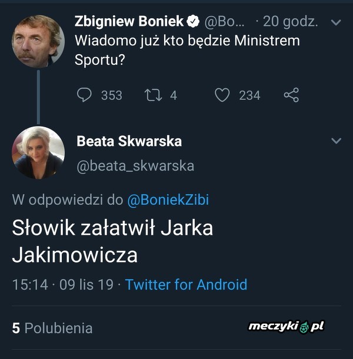Click the Beata Skwarska display name
This screenshot has height=359, width=353.
tap(129, 141)
